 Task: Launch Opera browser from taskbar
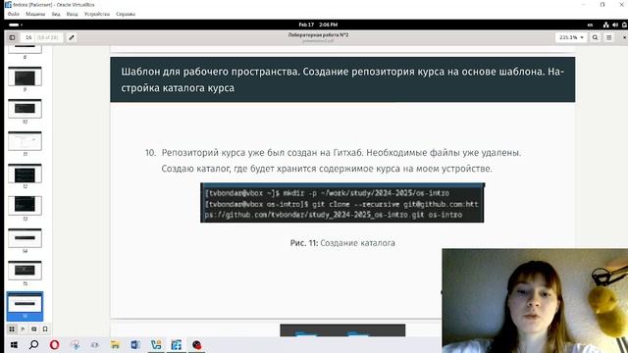pos(54,344)
